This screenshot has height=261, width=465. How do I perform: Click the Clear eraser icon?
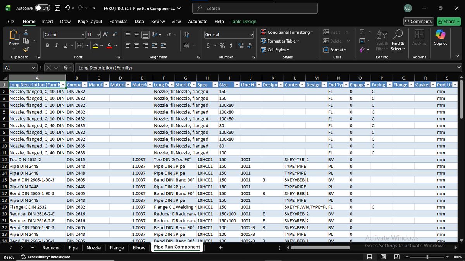[362, 49]
